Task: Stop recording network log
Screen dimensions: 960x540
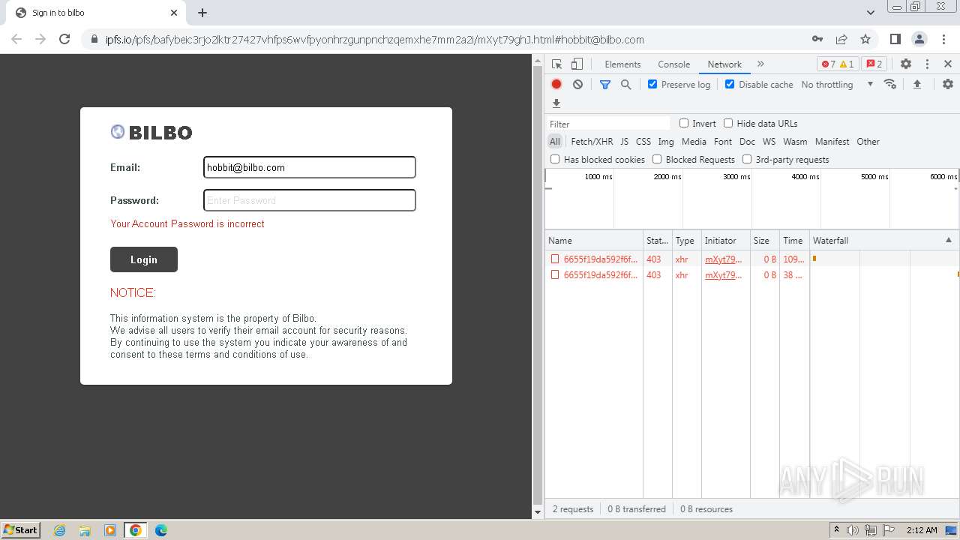Action: pyautogui.click(x=556, y=85)
